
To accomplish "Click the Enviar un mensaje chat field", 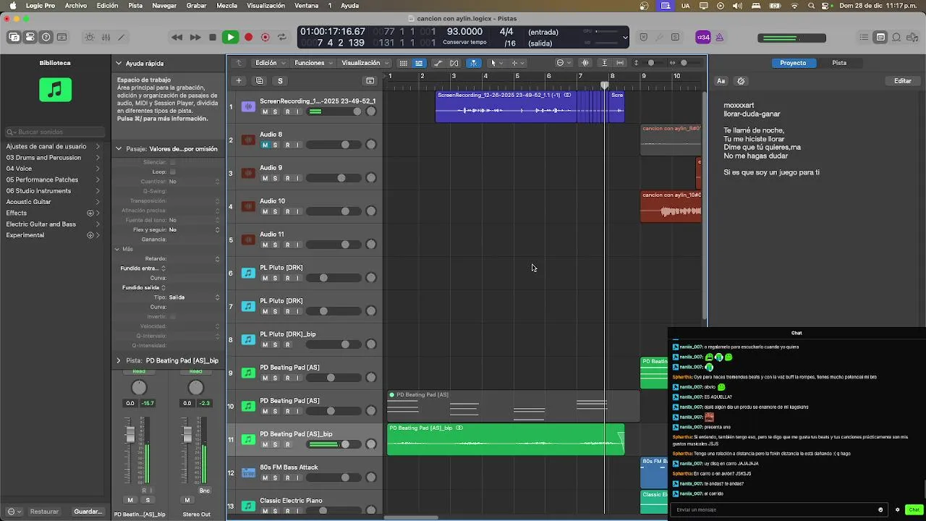I will pos(778,509).
